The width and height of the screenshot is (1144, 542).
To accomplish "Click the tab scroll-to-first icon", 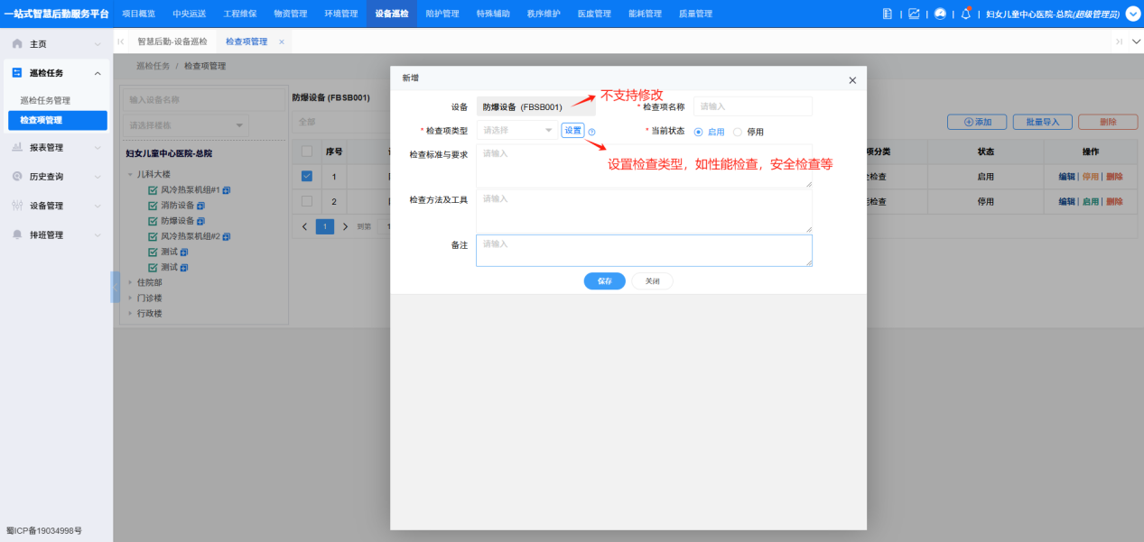I will coord(121,41).
